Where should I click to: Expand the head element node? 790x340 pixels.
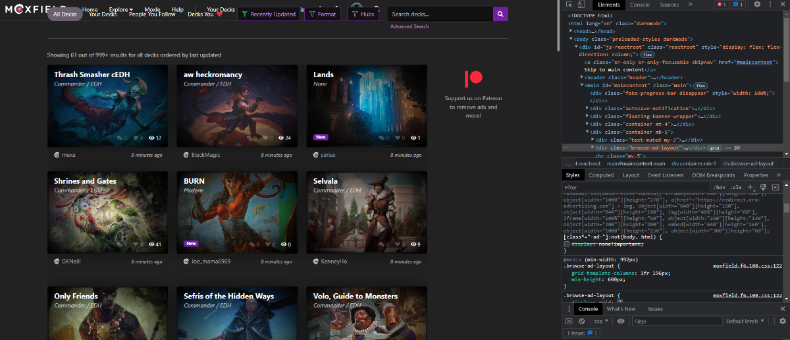click(x=571, y=31)
